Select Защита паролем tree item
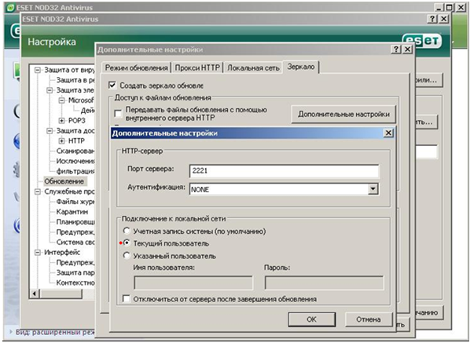 75,272
